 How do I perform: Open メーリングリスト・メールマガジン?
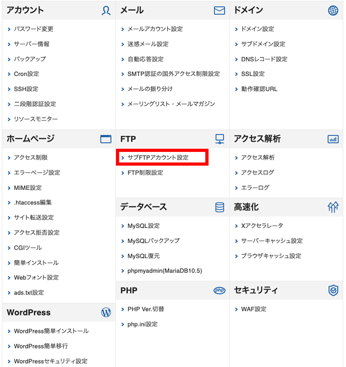click(171, 104)
